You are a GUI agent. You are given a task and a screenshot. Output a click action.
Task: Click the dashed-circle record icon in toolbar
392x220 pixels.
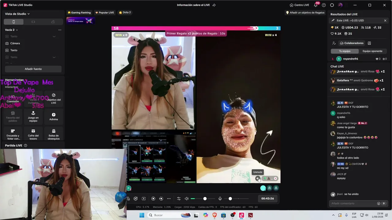point(161,199)
